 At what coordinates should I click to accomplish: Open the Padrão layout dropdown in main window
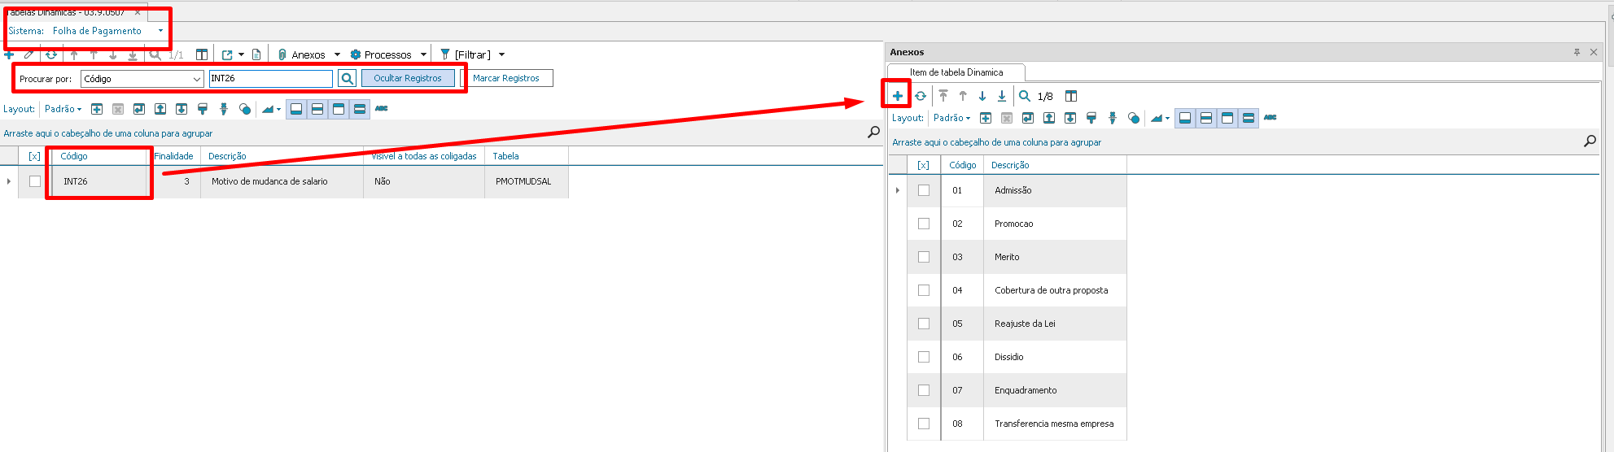click(x=63, y=109)
